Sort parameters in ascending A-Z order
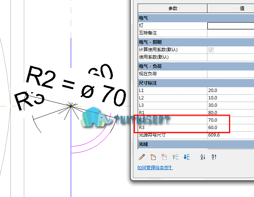The height and width of the screenshot is (197, 254). [203, 157]
